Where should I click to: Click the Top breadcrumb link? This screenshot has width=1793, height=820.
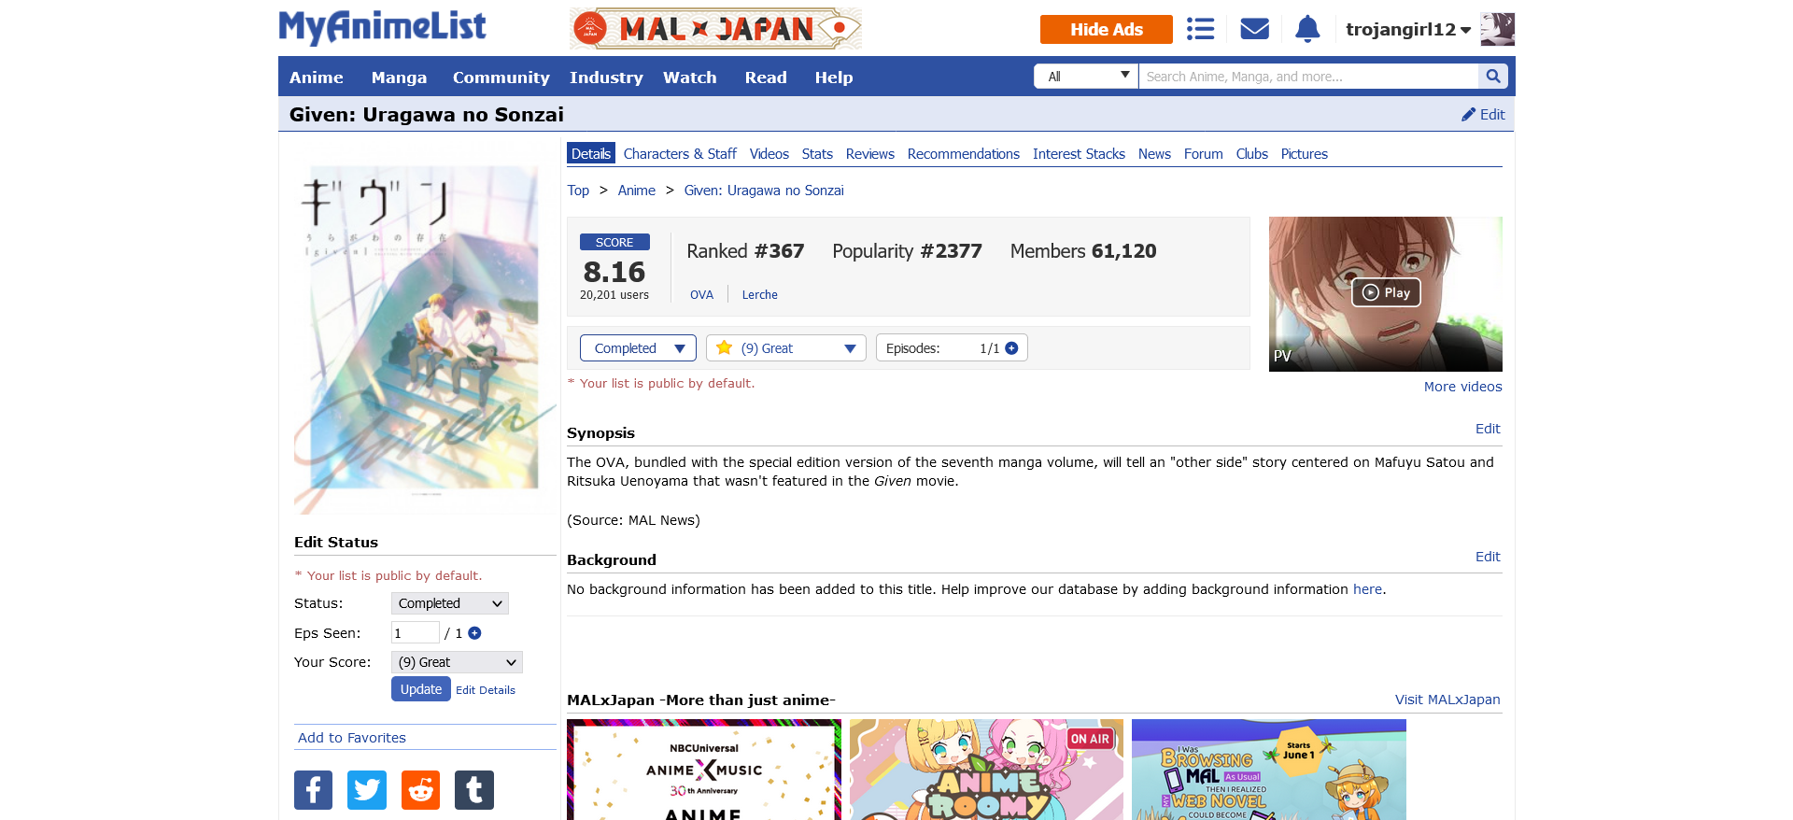tap(578, 191)
